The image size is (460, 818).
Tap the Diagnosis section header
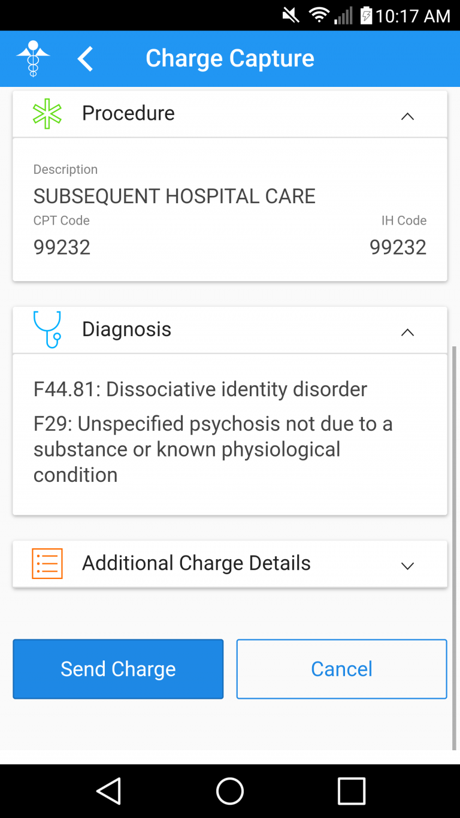(230, 330)
